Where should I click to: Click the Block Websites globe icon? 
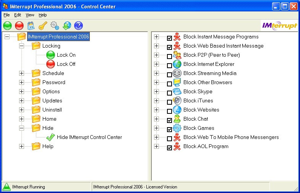coord(177,110)
